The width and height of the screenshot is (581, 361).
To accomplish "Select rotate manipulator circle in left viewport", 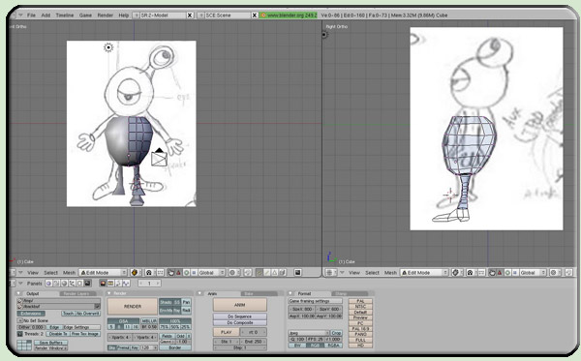I will pyautogui.click(x=186, y=273).
